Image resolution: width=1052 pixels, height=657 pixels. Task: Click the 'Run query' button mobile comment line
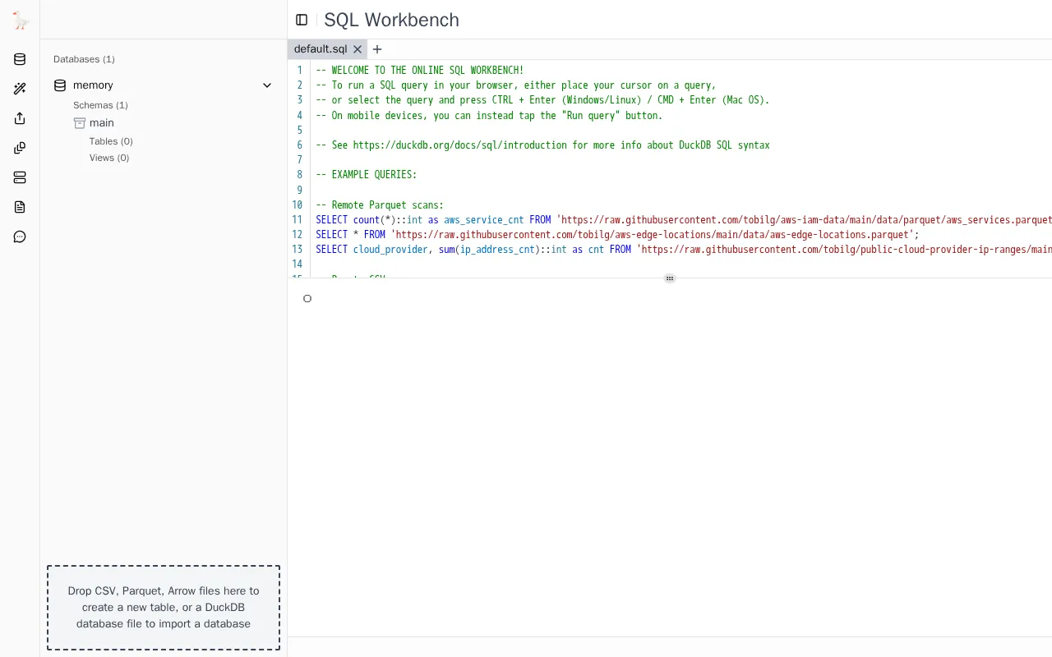489,116
